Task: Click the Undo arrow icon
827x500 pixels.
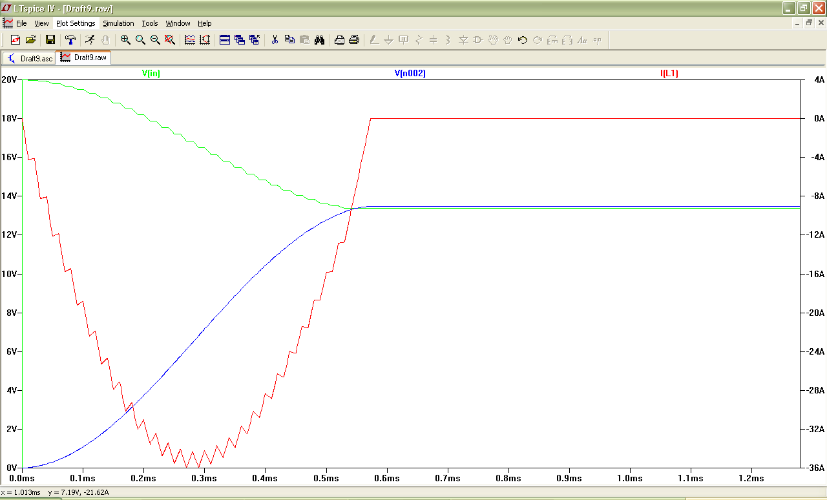Action: (x=523, y=40)
